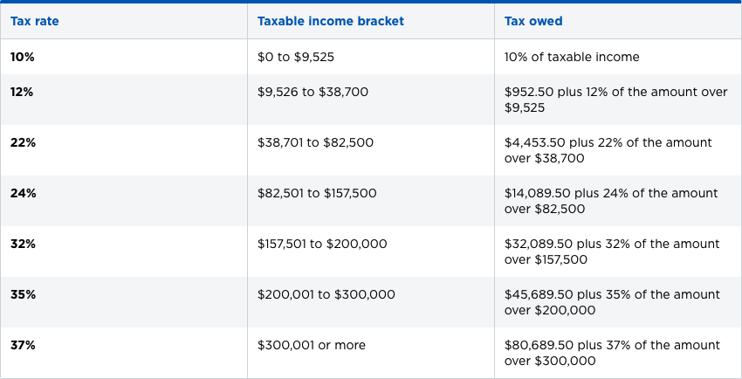Image resolution: width=742 pixels, height=379 pixels.
Task: Click the "$157,501 to $200,000" bracket cell
Action: coord(322,244)
